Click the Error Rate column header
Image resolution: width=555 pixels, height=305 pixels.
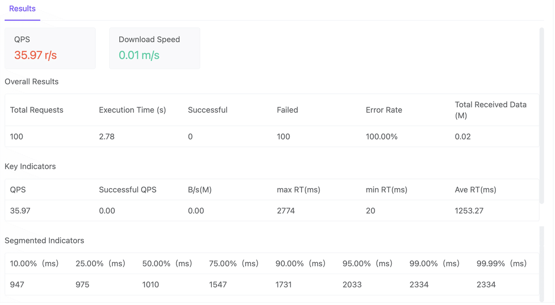click(384, 110)
